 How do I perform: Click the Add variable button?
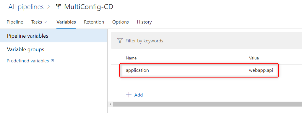[x=134, y=95]
